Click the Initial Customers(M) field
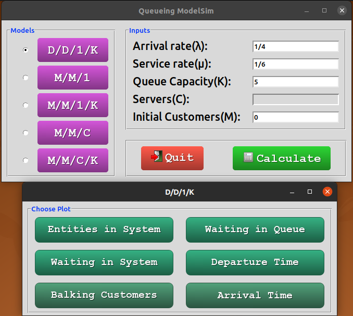Image resolution: width=353 pixels, height=316 pixels. [x=295, y=117]
